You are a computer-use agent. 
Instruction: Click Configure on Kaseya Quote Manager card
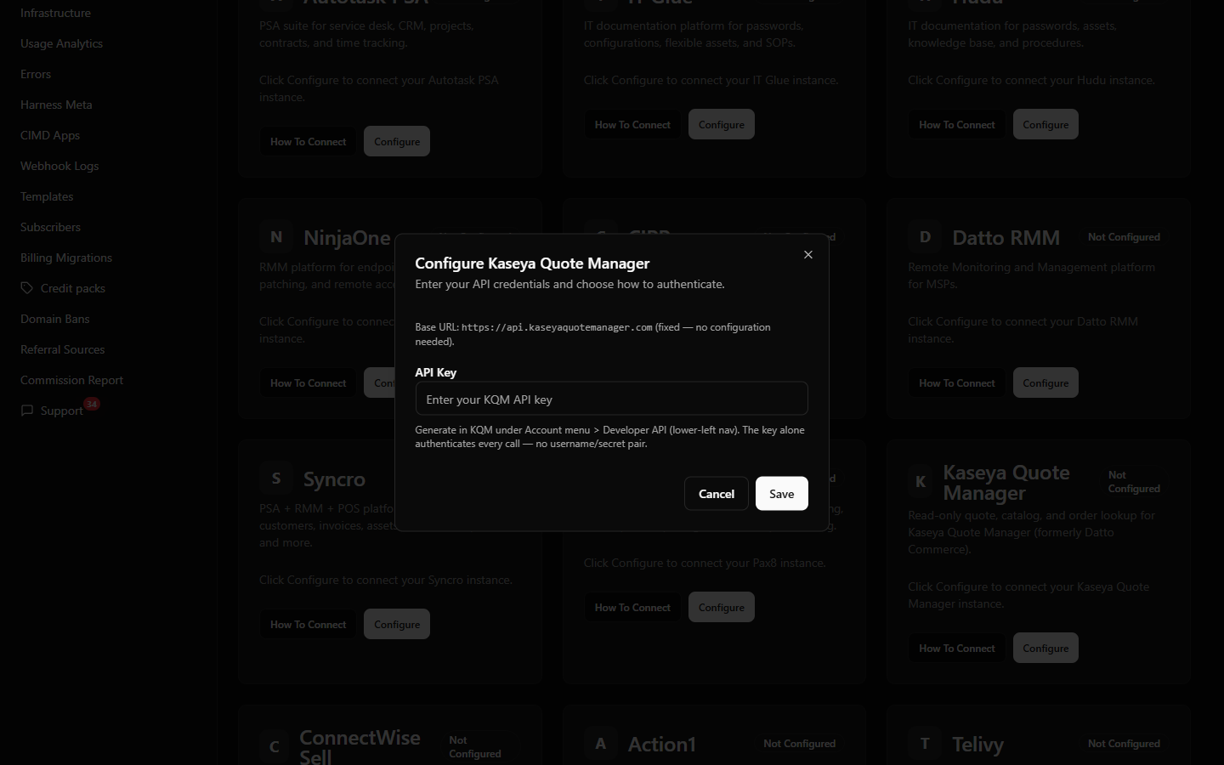pyautogui.click(x=1045, y=649)
